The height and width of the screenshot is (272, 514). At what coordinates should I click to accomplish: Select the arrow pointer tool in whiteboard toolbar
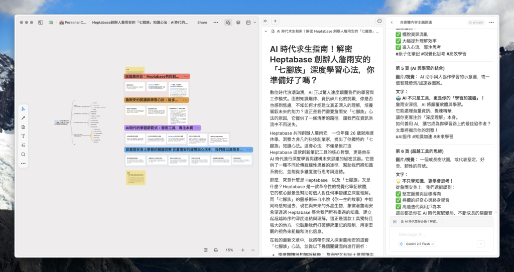coord(23,109)
